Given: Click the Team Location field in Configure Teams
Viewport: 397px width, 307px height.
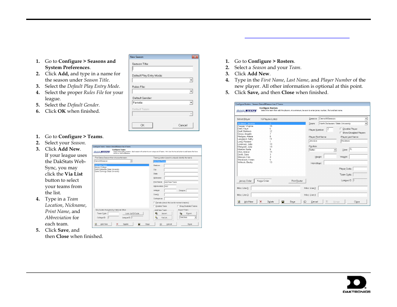Looking at the screenshot, I should point(176,161).
